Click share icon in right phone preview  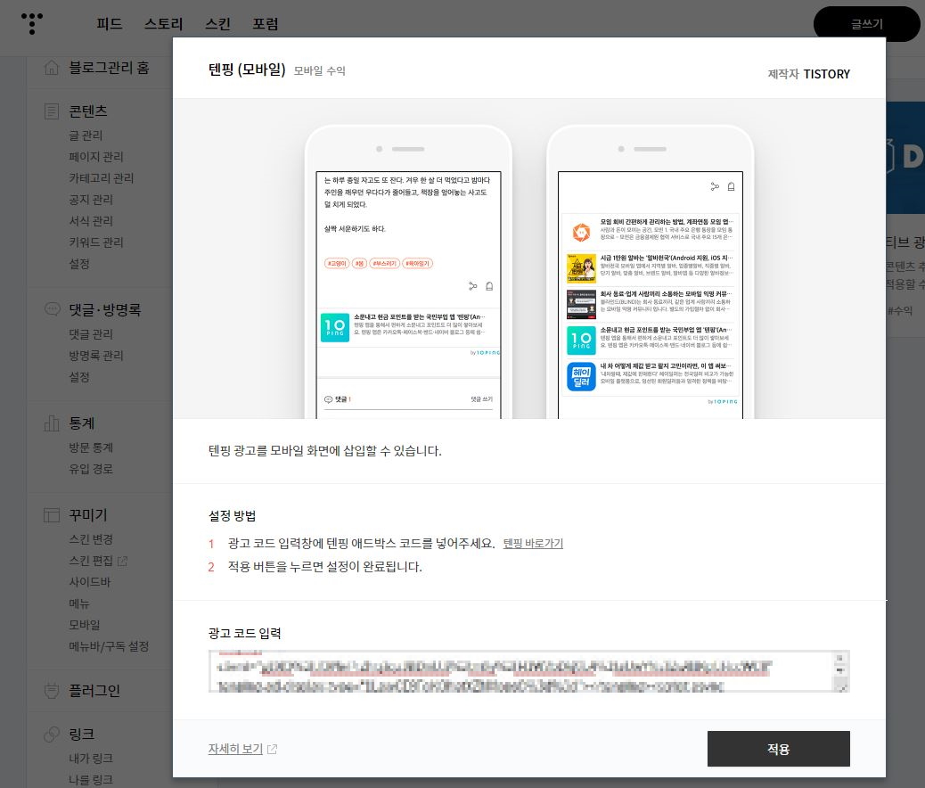pos(715,186)
